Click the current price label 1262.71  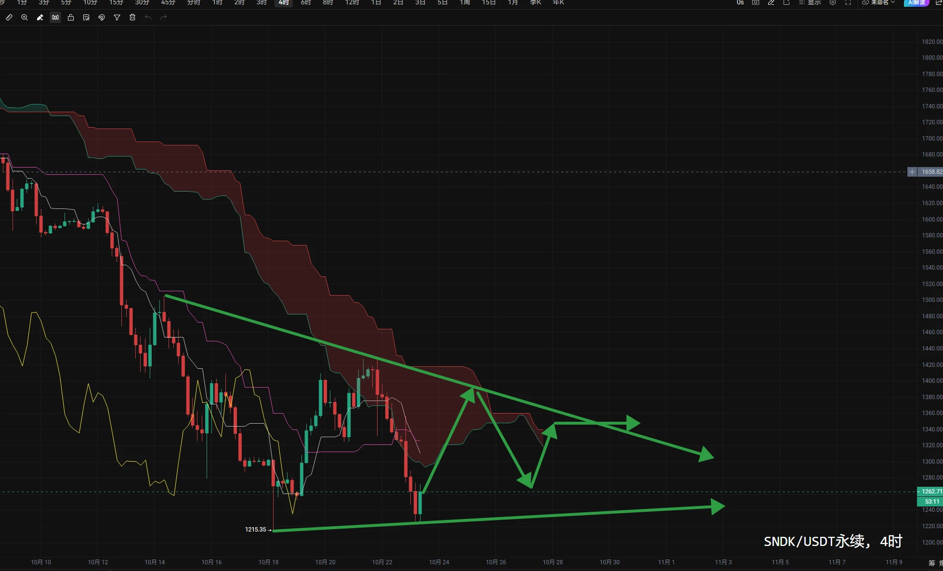(930, 492)
